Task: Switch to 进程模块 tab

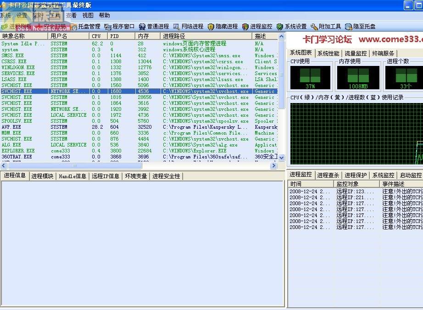Action: 42,176
